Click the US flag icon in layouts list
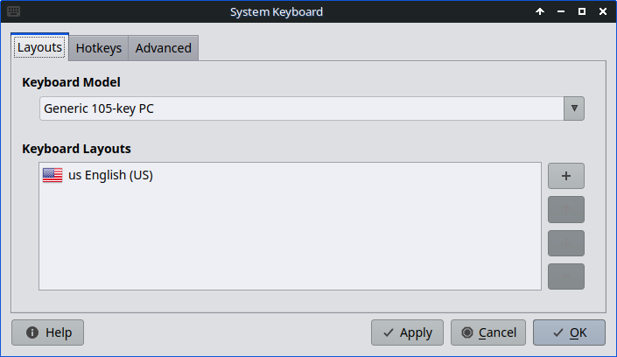 53,176
